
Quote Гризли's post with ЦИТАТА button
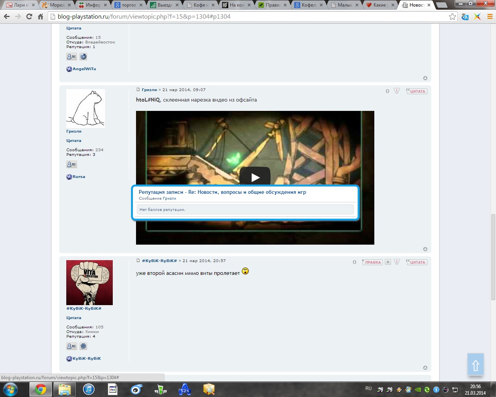(417, 91)
